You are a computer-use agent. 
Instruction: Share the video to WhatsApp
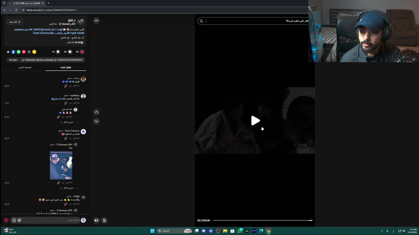coord(19,52)
